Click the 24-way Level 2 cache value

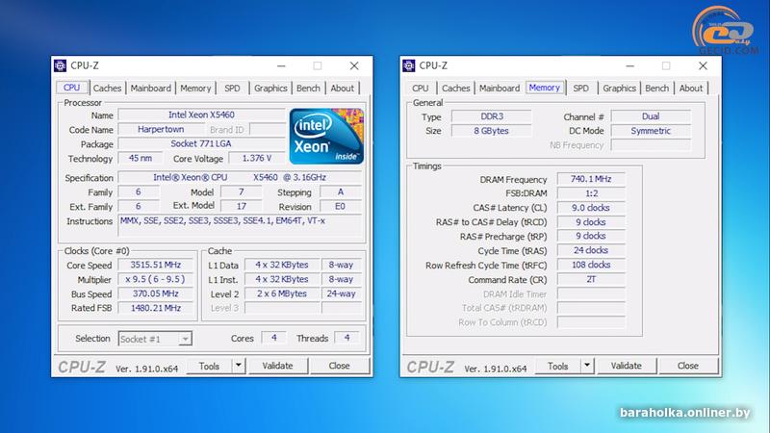point(342,293)
